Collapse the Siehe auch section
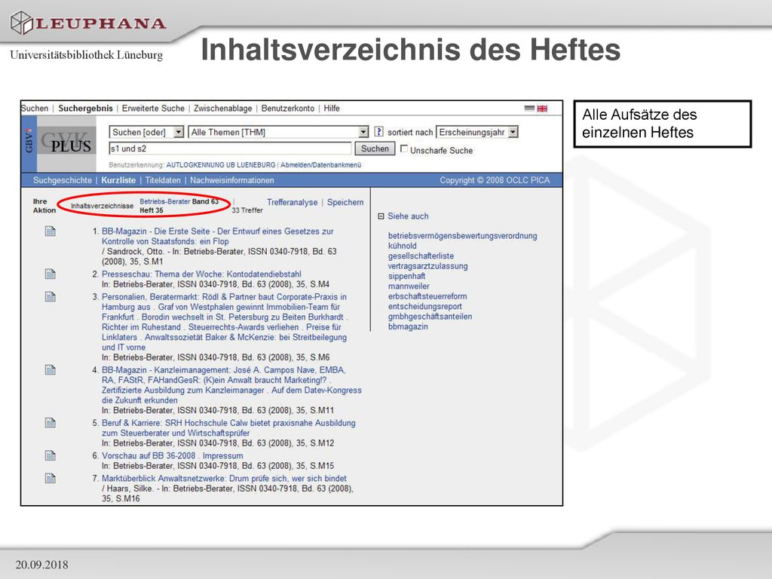 click(381, 216)
